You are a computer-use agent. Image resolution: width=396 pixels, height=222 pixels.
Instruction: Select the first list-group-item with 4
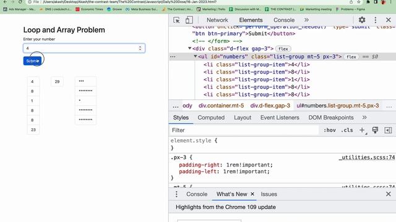pos(257,65)
